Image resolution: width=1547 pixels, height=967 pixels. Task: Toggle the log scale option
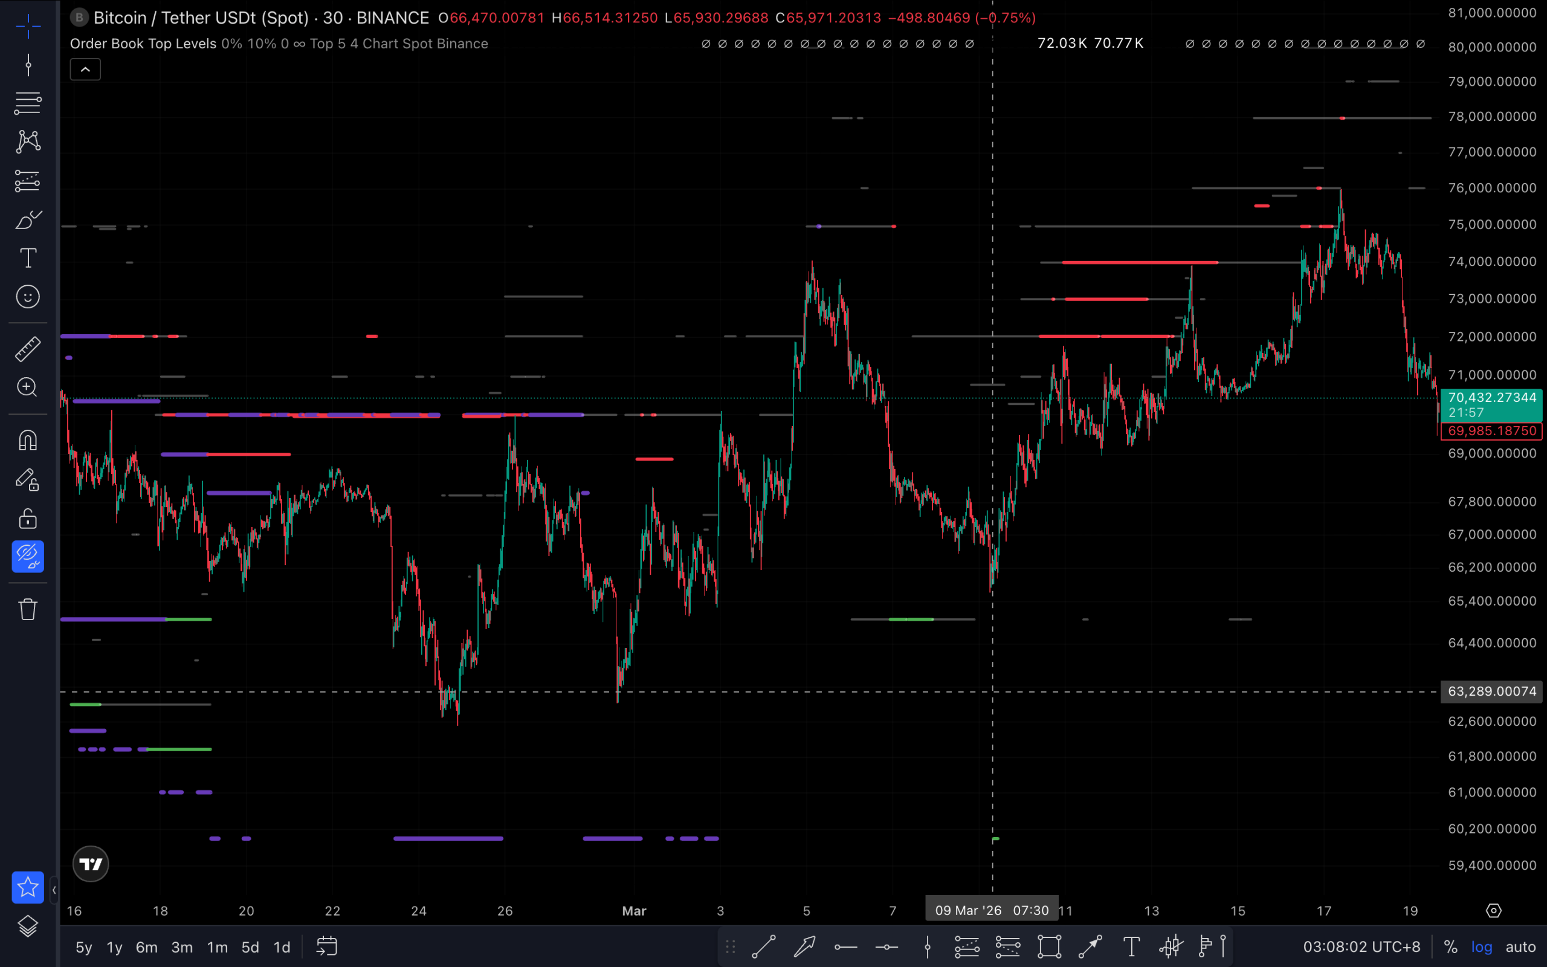click(x=1481, y=947)
